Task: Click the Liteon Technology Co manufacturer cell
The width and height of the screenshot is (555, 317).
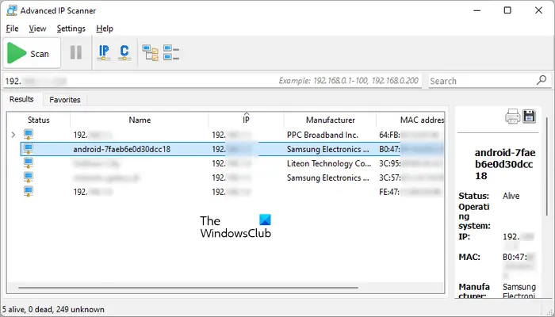Action: [x=329, y=163]
